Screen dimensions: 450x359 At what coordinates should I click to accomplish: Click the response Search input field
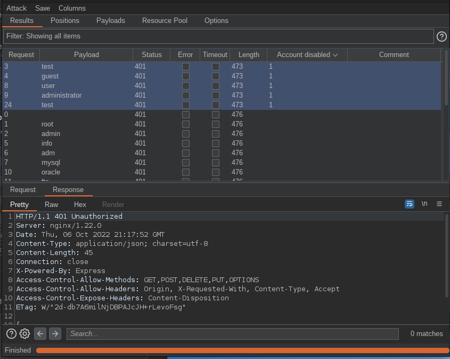click(232, 333)
